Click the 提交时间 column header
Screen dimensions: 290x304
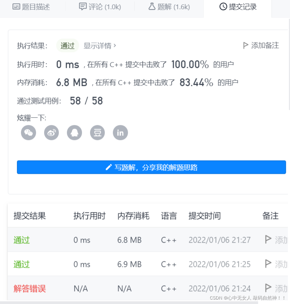click(x=205, y=216)
